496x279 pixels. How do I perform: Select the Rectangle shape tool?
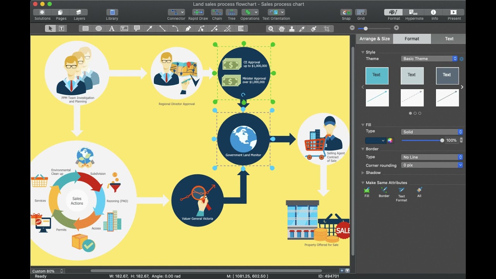(x=86, y=28)
